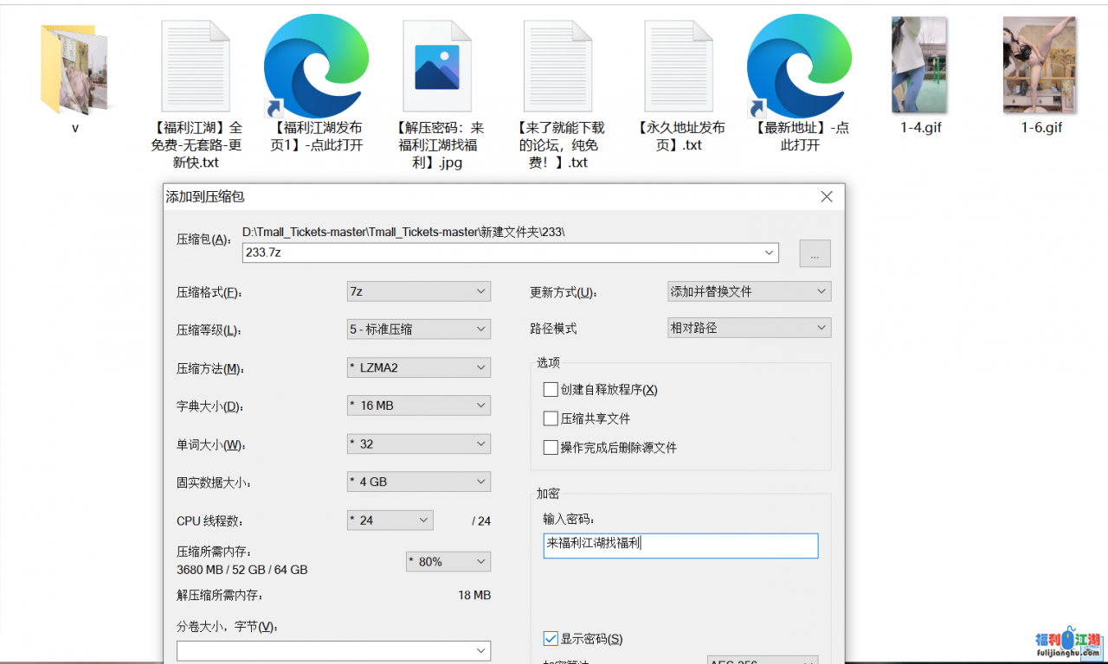The height and width of the screenshot is (664, 1108).
Task: Expand the 路径模式 相对路径 dropdown
Action: click(x=749, y=329)
